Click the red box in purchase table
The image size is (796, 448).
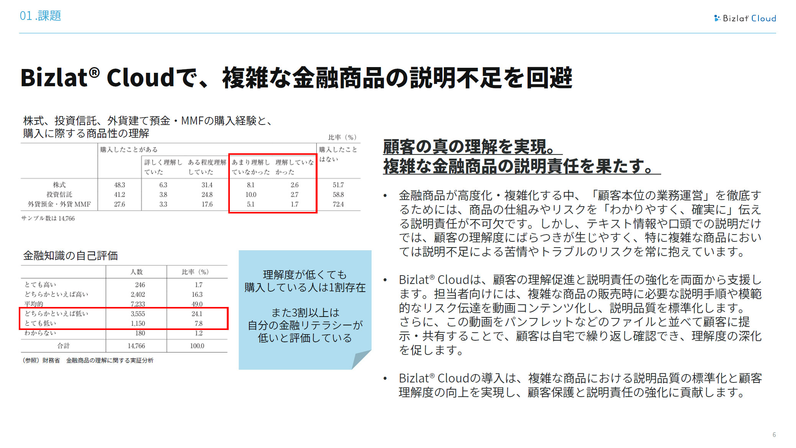273,184
